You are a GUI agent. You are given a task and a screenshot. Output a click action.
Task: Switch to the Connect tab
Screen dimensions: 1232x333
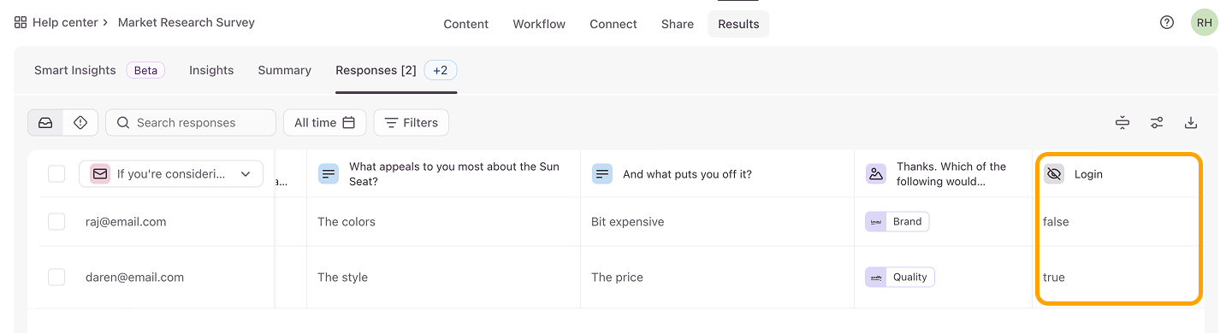613,24
